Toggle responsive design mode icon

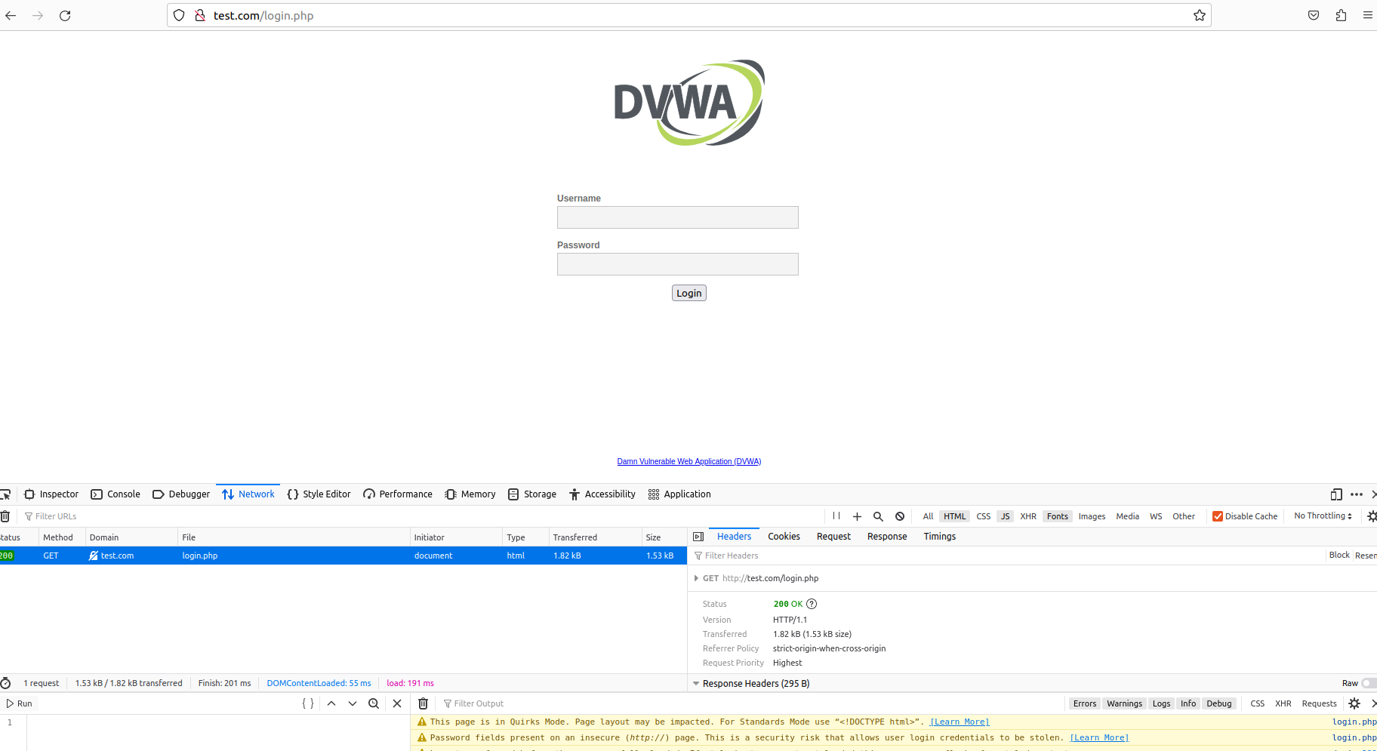pos(1336,494)
